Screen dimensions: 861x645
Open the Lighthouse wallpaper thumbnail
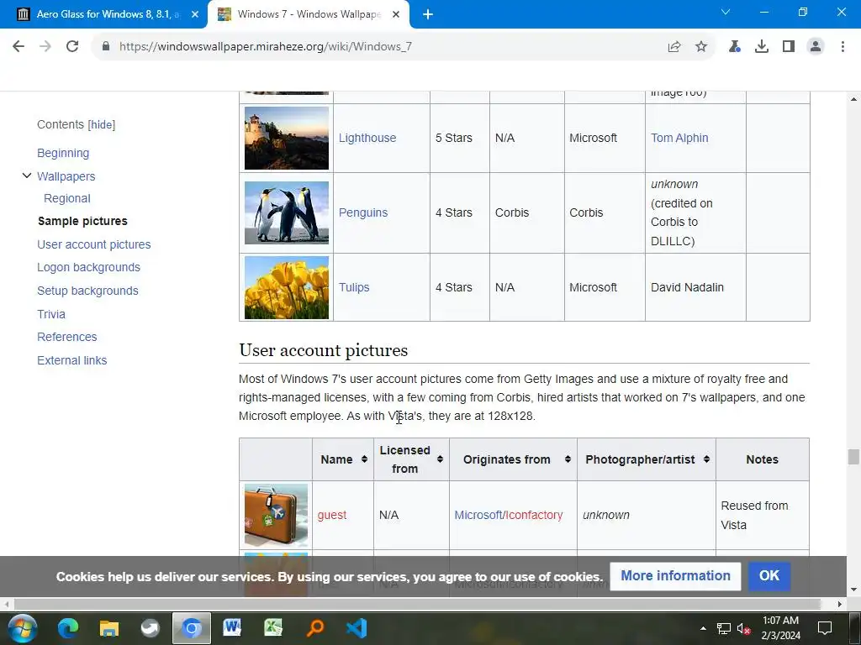(287, 139)
